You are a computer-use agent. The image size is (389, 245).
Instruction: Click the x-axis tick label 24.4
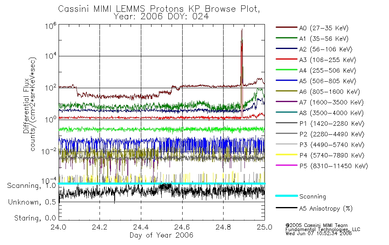141,227
